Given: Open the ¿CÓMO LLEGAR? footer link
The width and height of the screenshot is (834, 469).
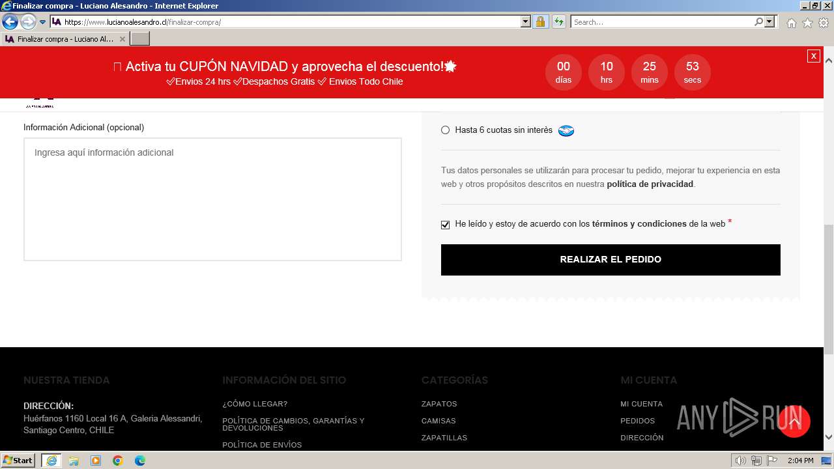Looking at the screenshot, I should click(255, 404).
